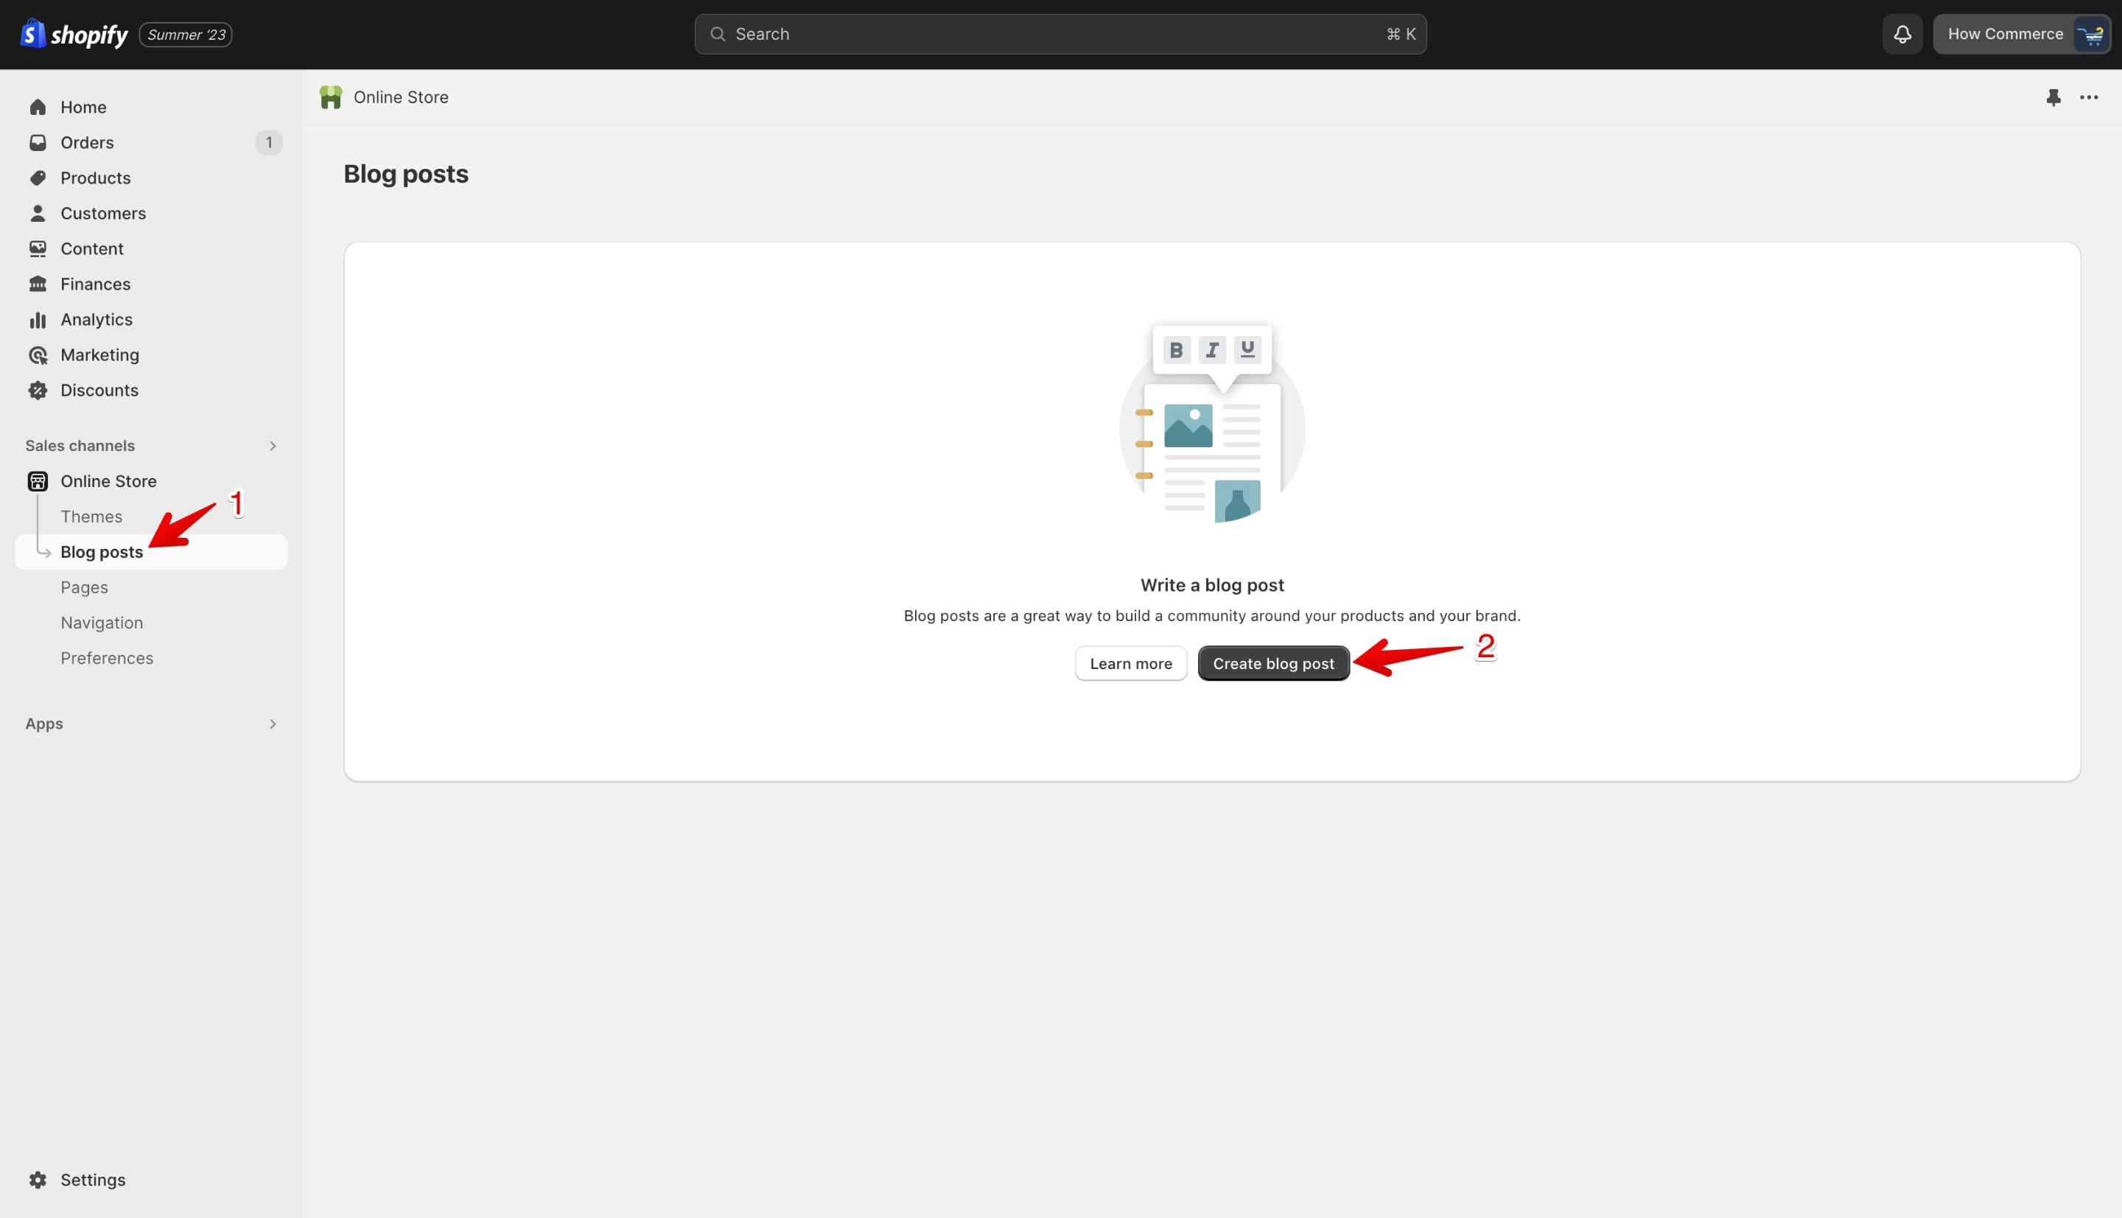This screenshot has height=1218, width=2122.
Task: Open Preferences under Online Store
Action: pos(106,658)
